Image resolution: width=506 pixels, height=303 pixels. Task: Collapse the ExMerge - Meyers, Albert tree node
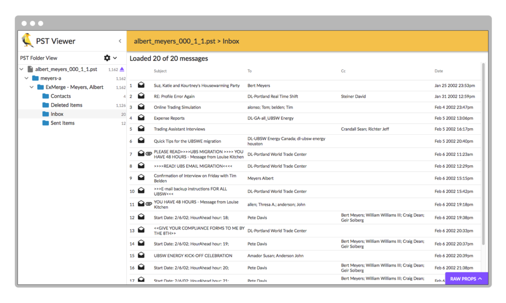click(x=32, y=87)
